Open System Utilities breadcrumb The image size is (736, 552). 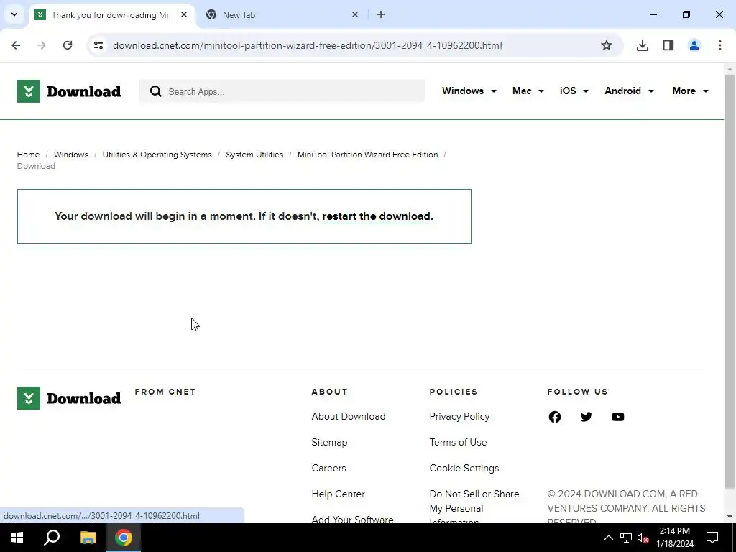tap(254, 155)
